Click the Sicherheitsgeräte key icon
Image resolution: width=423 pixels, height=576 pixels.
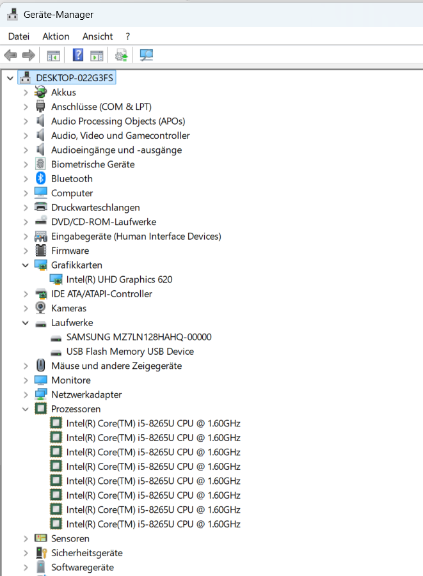click(41, 553)
